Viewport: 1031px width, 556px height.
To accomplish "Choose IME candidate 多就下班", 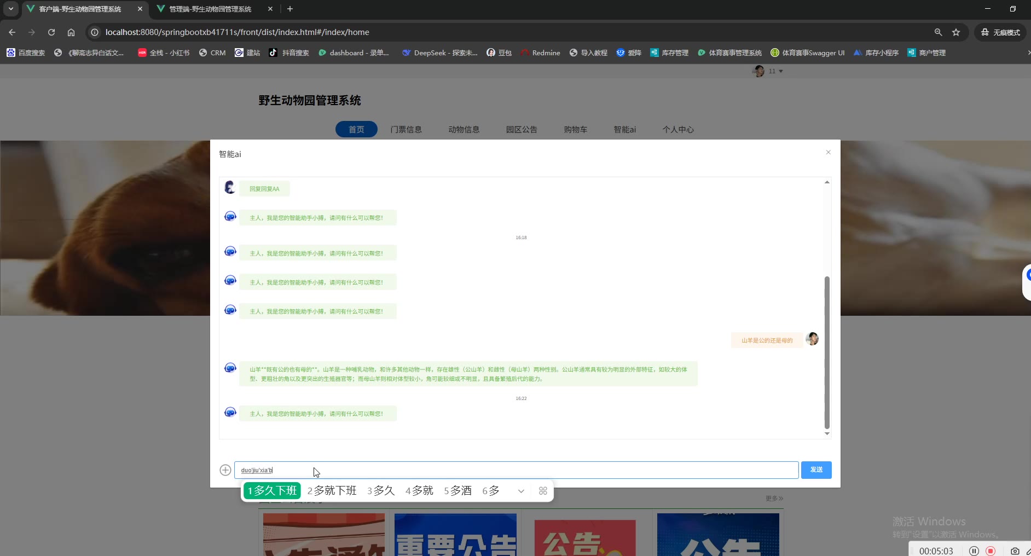I will click(332, 491).
